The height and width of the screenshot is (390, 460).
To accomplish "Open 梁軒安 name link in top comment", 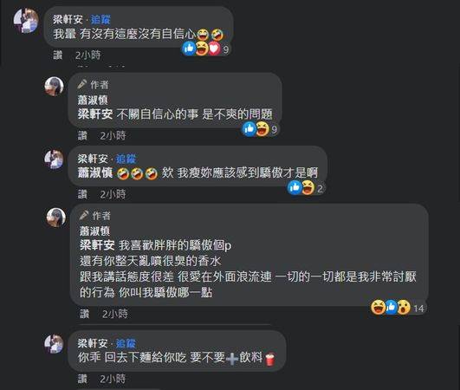I will [68, 20].
